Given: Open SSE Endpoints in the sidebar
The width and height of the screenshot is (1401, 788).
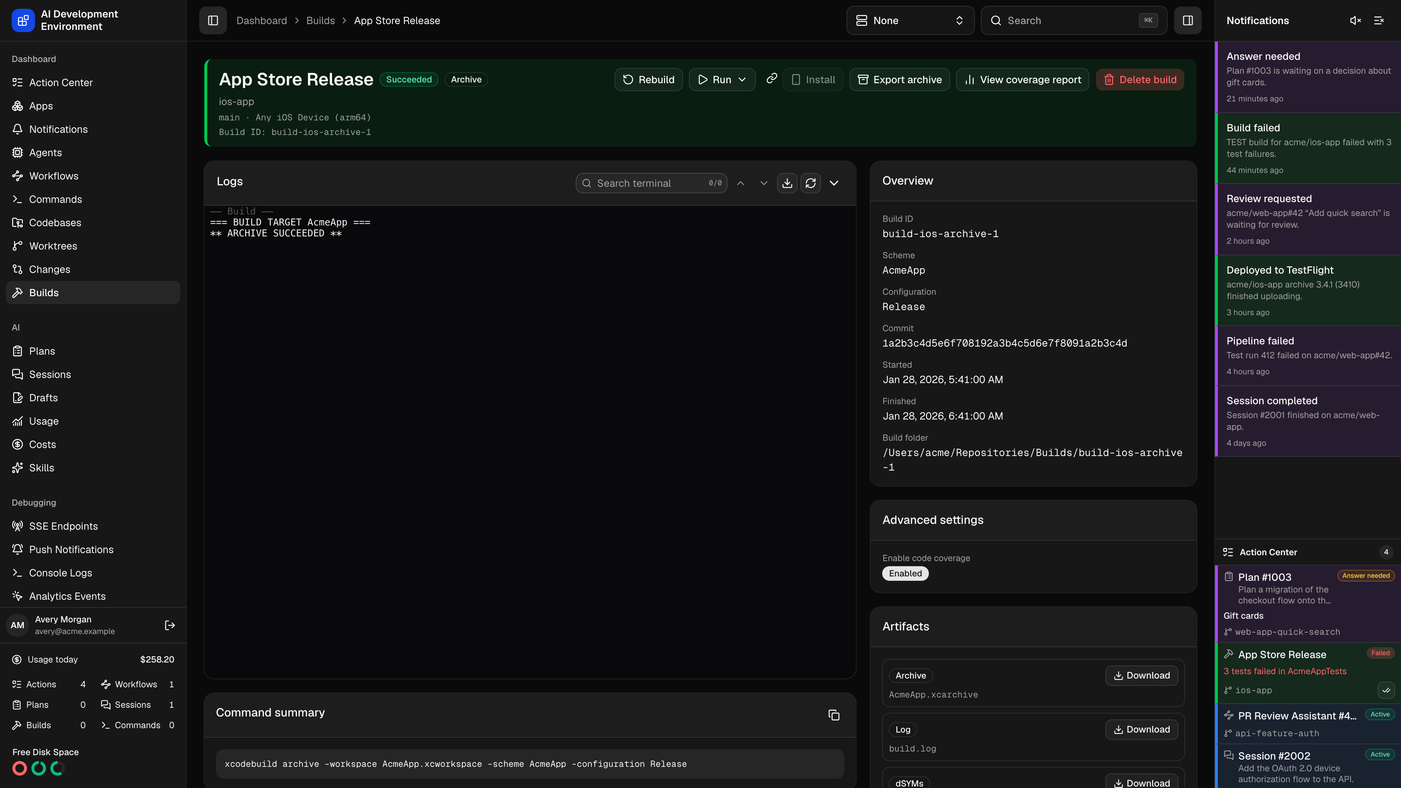Looking at the screenshot, I should click(x=93, y=526).
